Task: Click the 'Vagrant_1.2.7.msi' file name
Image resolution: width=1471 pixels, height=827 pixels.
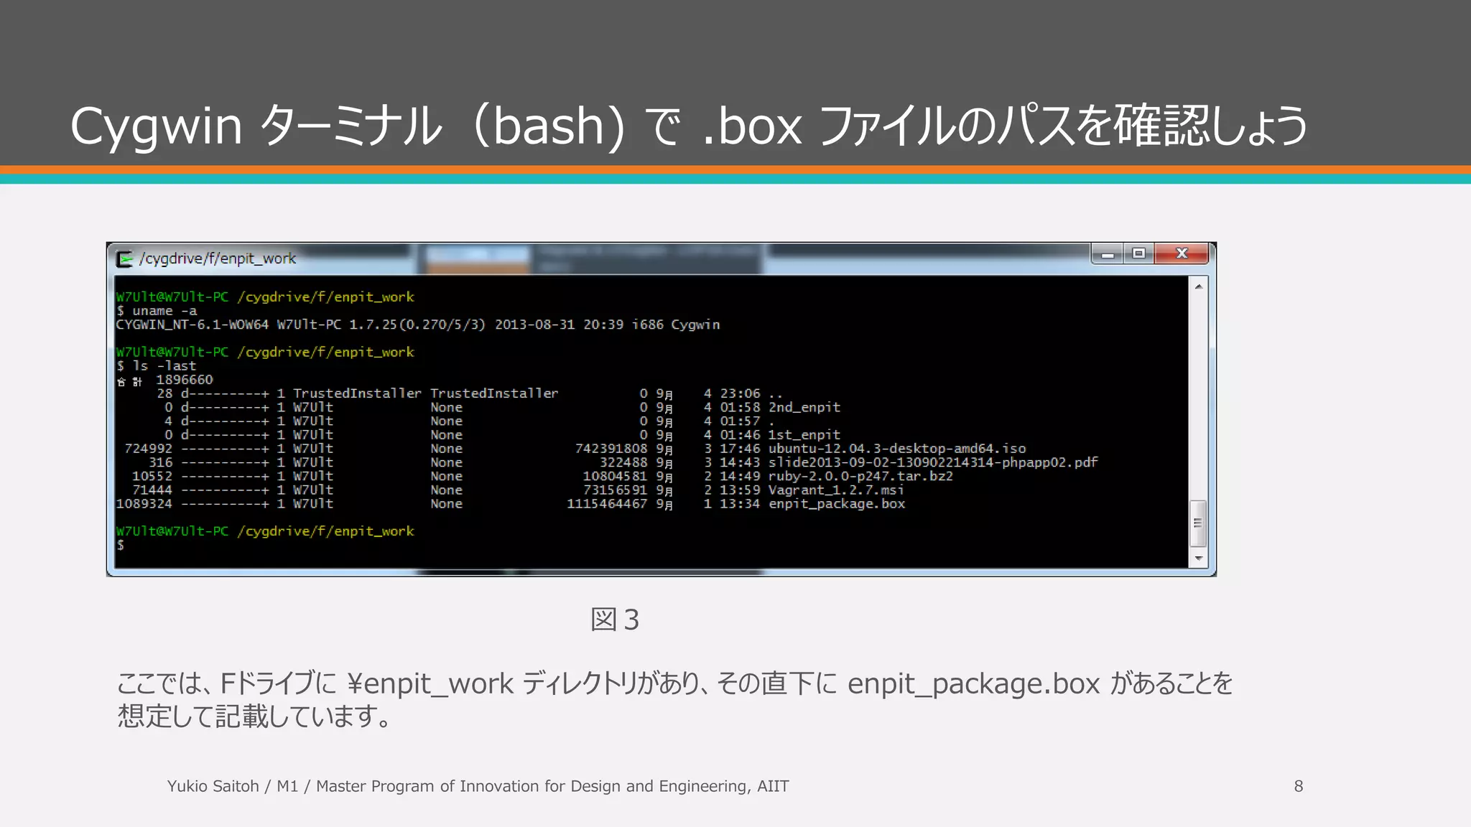Action: (836, 490)
